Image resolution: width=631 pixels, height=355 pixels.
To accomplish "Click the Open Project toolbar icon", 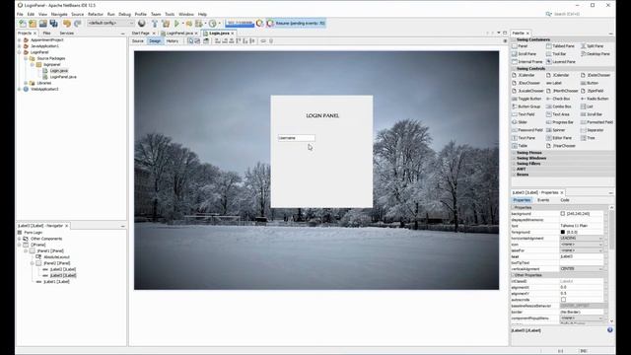I will pyautogui.click(x=43, y=24).
